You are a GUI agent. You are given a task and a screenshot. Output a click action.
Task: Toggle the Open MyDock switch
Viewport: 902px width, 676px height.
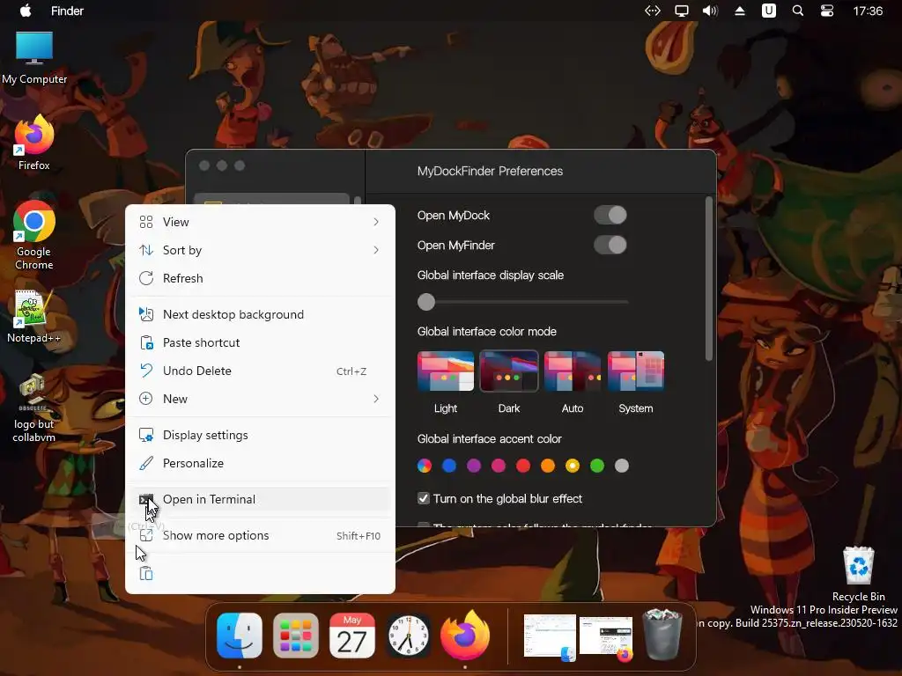(x=610, y=215)
